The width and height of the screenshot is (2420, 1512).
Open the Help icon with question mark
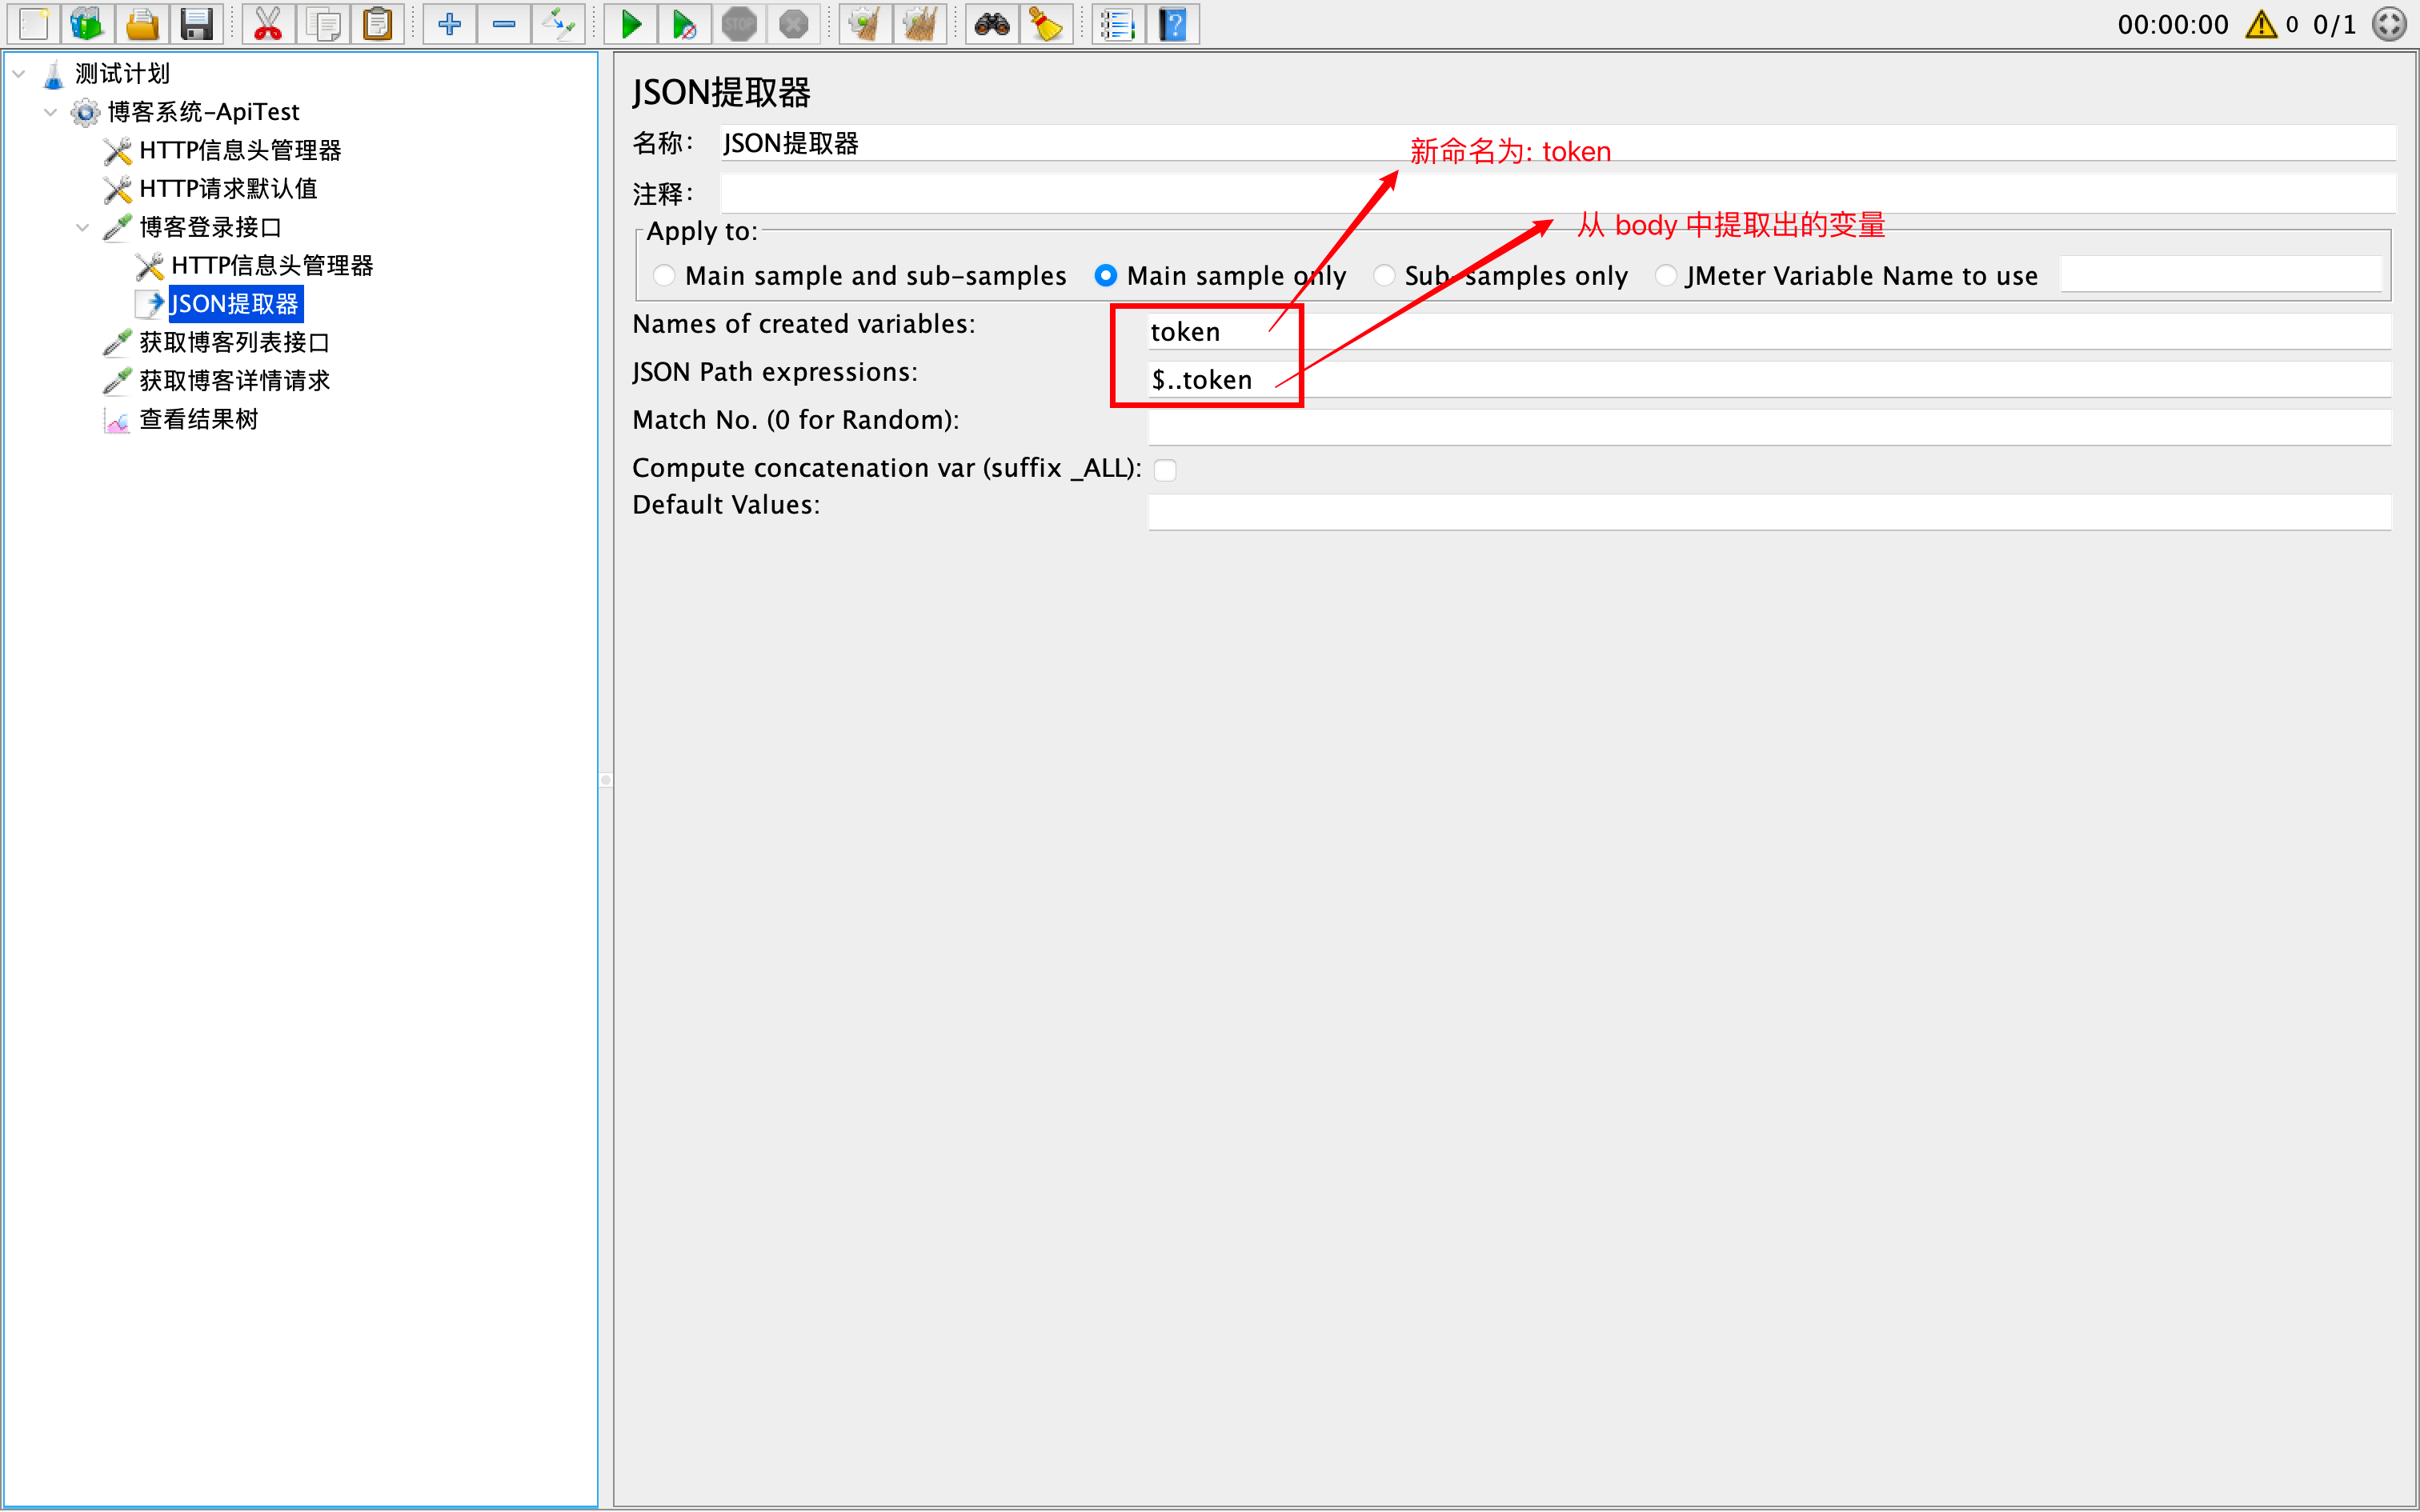[x=1173, y=24]
